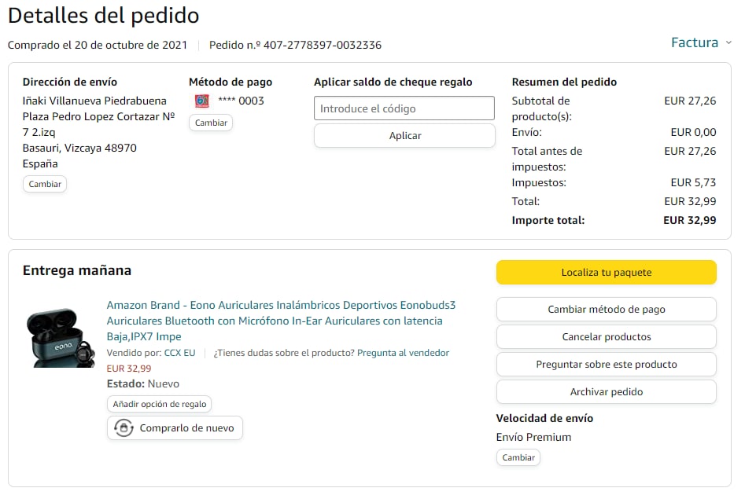Expand the Factura dropdown
Image resolution: width=745 pixels, height=499 pixels.
pos(728,43)
